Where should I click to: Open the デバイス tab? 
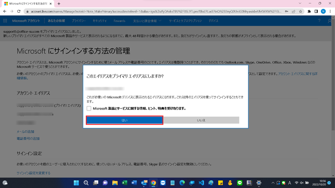click(x=213, y=21)
